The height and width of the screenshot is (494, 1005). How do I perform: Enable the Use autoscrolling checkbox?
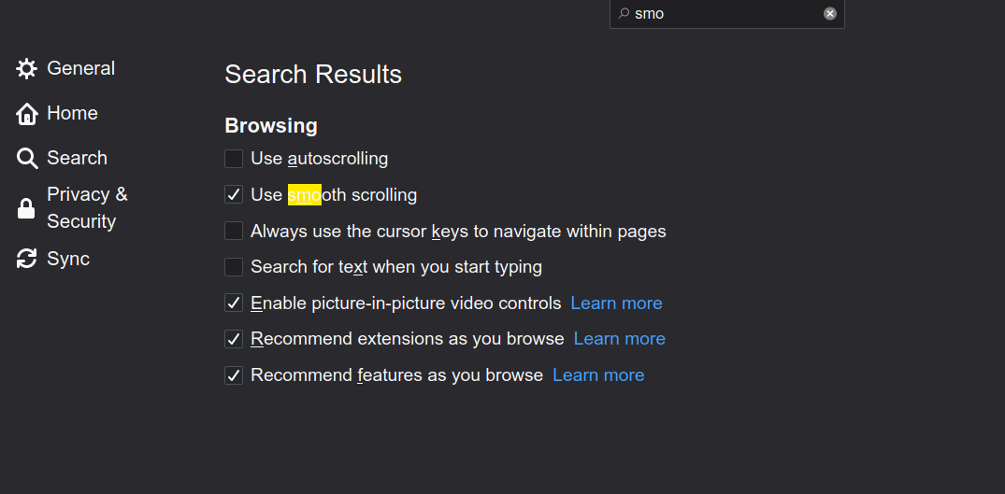point(234,159)
